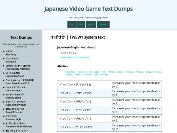
Task: Click cell 'Increases your drop rate by 11.'
Action: pyautogui.click(x=136, y=127)
